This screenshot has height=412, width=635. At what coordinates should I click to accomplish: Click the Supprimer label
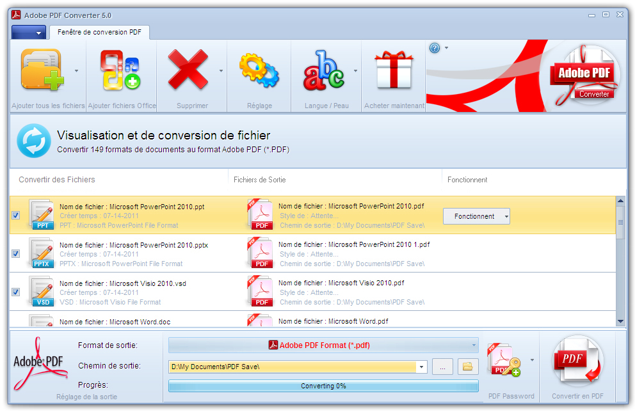(x=193, y=106)
